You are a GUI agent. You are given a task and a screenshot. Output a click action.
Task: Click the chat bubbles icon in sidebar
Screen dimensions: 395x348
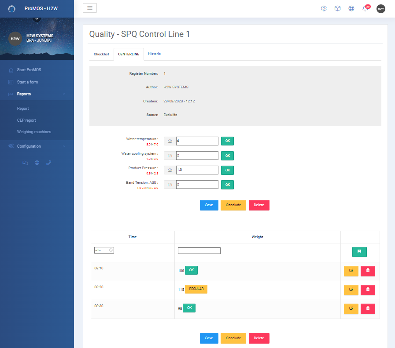tap(25, 163)
